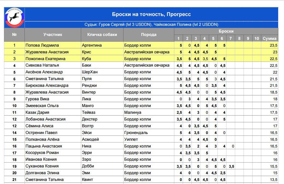Click sum '15' in Эми row

275,173
